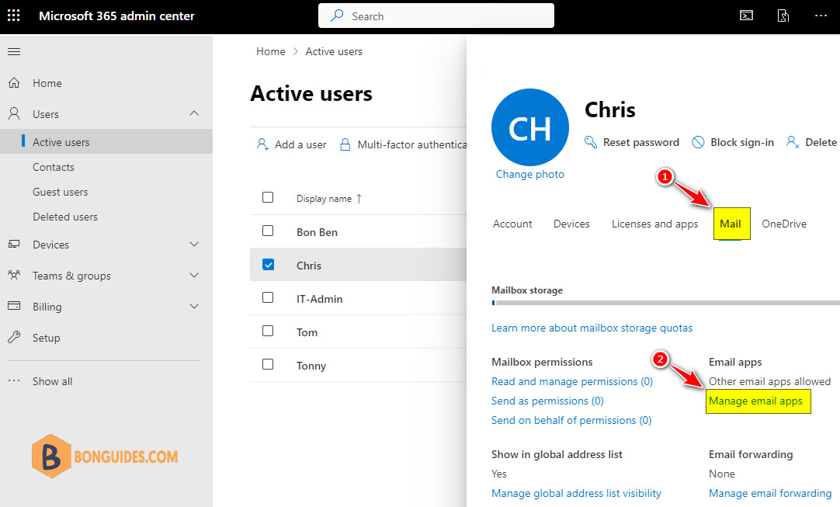Click Manage email apps link

point(755,401)
